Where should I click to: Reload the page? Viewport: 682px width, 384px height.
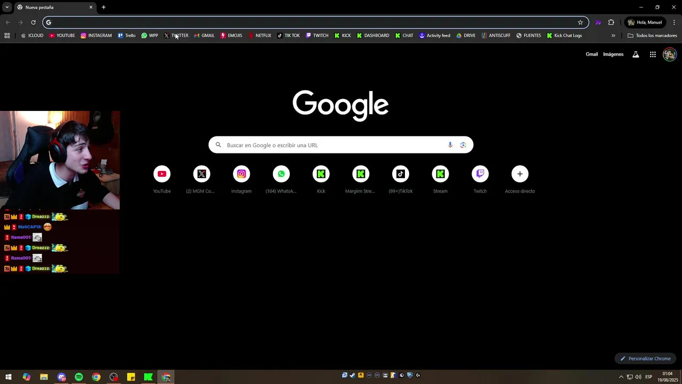(x=33, y=22)
